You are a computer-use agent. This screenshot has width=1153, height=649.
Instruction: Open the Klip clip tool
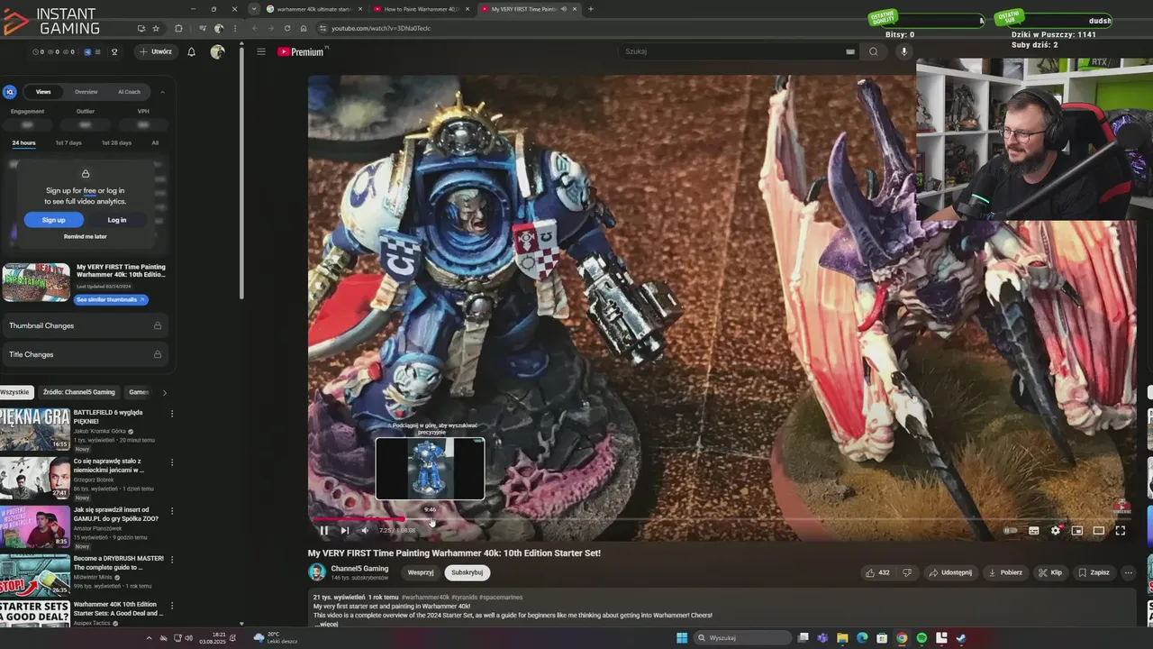click(x=1050, y=572)
